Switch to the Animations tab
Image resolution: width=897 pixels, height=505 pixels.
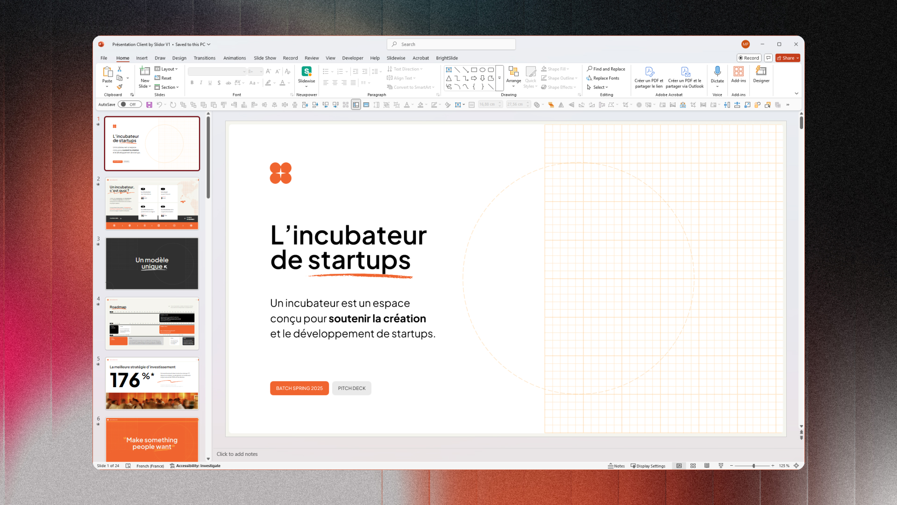(235, 58)
